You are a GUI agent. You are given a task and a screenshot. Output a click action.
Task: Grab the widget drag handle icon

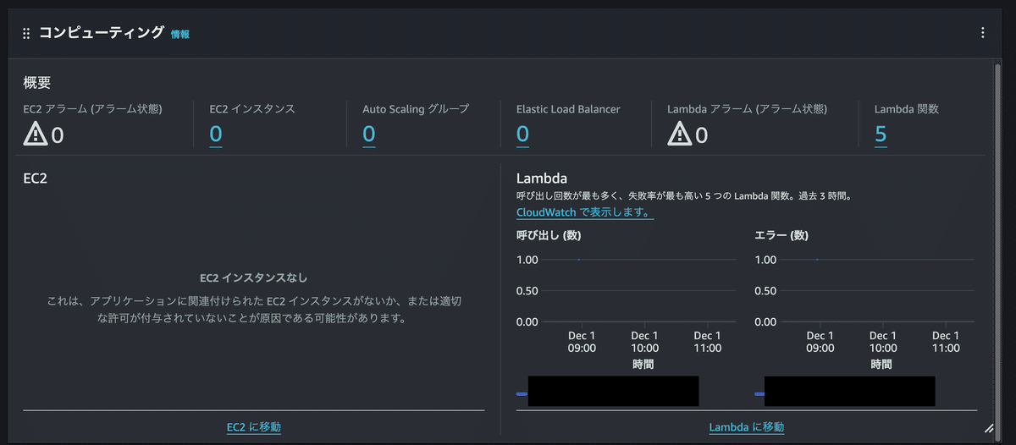(26, 33)
